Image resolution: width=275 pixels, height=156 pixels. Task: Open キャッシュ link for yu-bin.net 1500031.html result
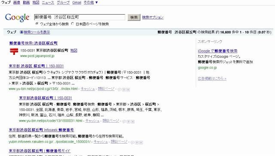pyautogui.click(x=92, y=120)
